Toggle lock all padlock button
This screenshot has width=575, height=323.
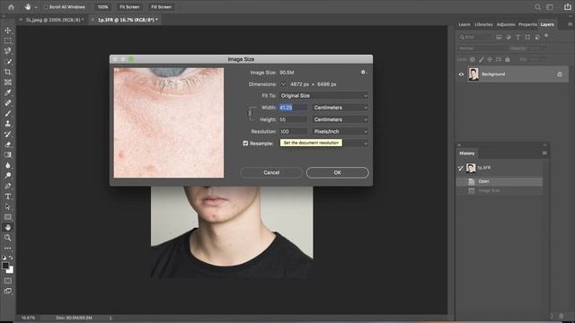coord(508,59)
